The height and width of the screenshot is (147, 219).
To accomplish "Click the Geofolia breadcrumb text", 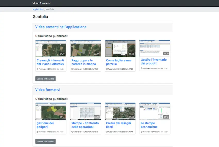I will (x=50, y=9).
